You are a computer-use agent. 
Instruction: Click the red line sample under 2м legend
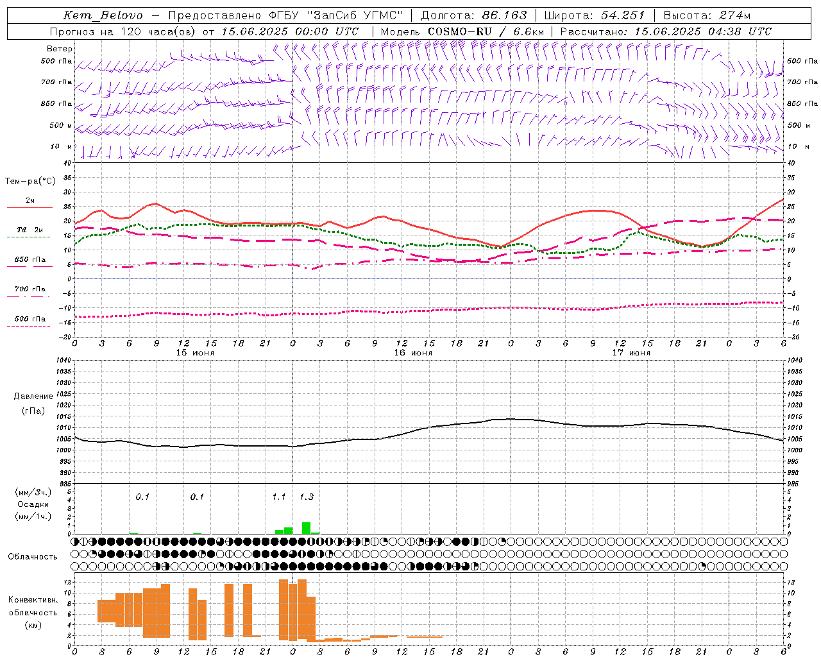click(30, 208)
